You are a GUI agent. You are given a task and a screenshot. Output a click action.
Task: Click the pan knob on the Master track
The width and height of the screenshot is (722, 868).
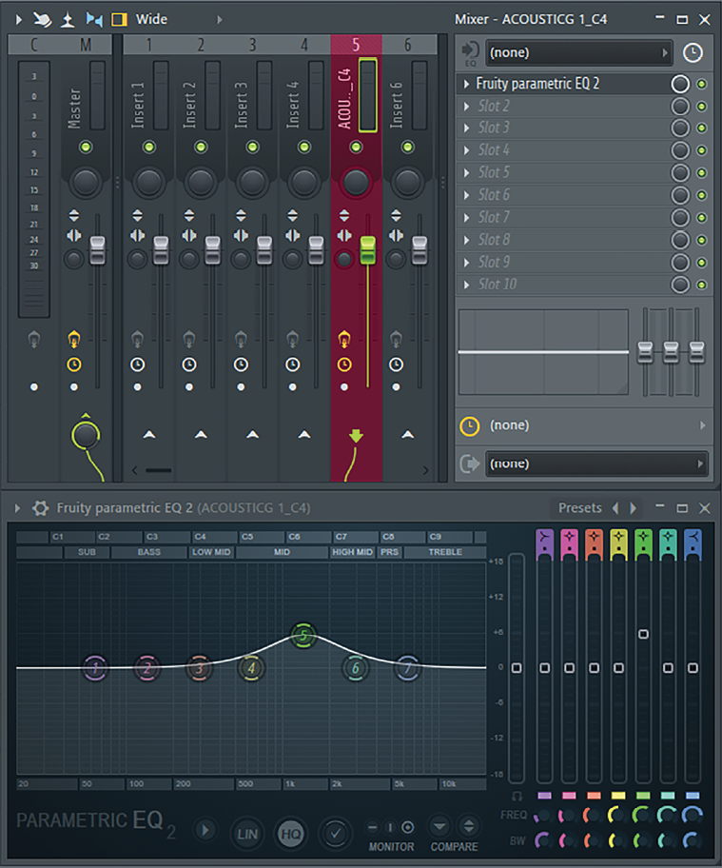[x=86, y=182]
